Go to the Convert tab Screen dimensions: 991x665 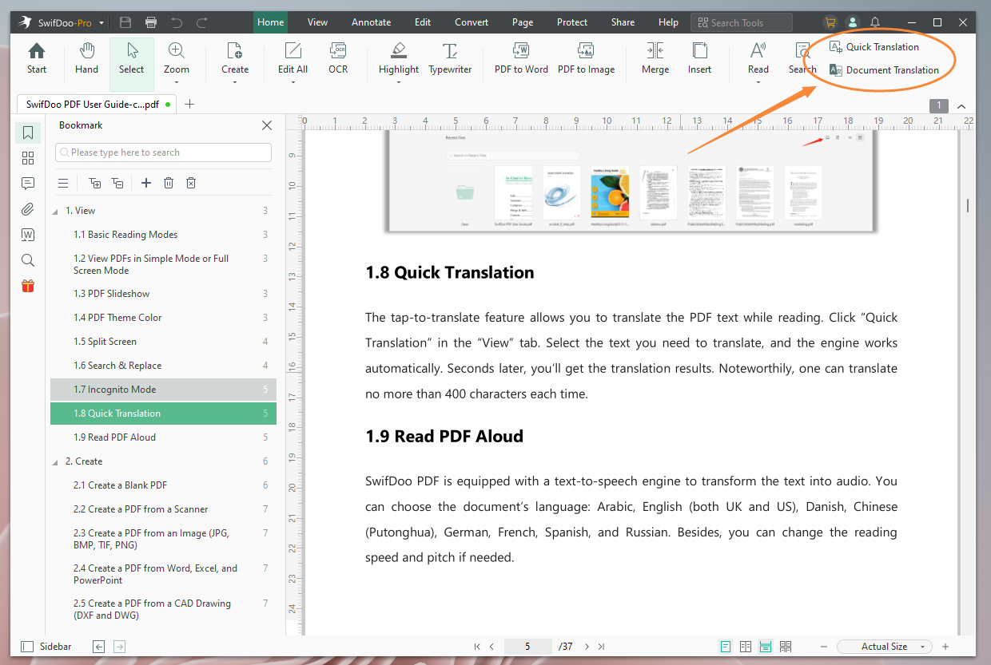coord(472,22)
